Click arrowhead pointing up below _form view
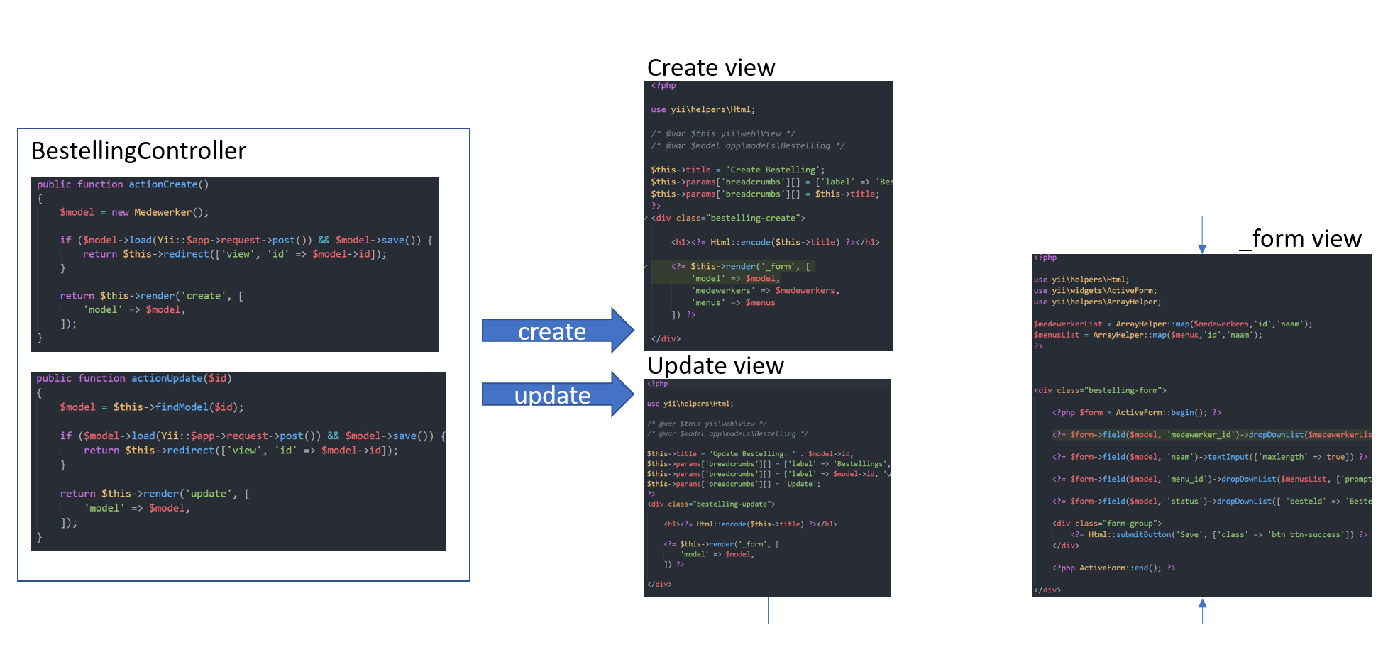1388x652 pixels. (x=1202, y=604)
